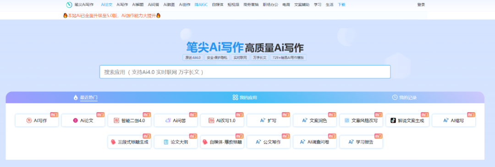
Task: Open the 电商 navigation category
Action: click(286, 5)
